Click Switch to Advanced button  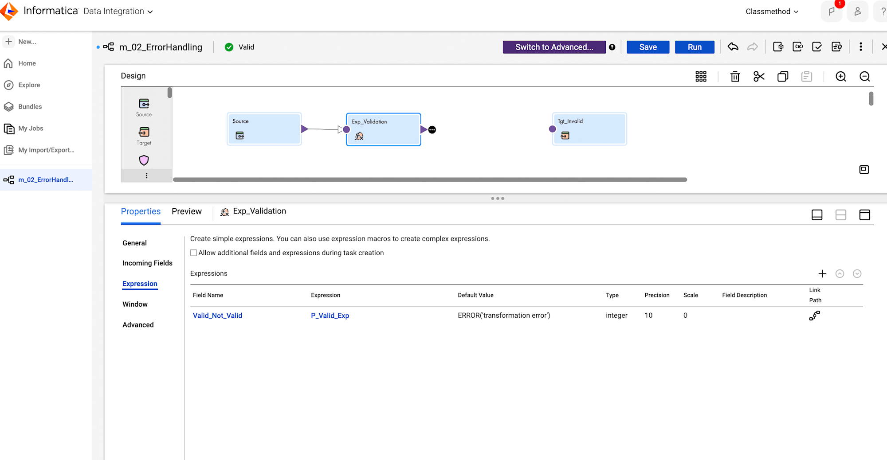point(554,47)
